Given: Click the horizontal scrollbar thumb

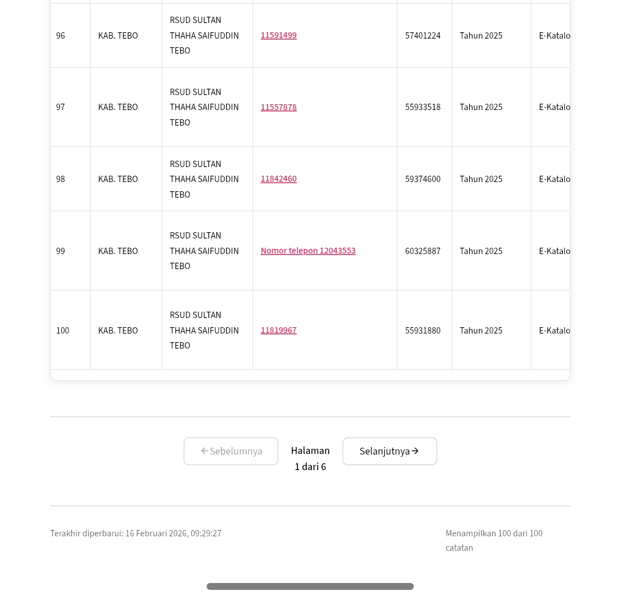Looking at the screenshot, I should tap(310, 586).
